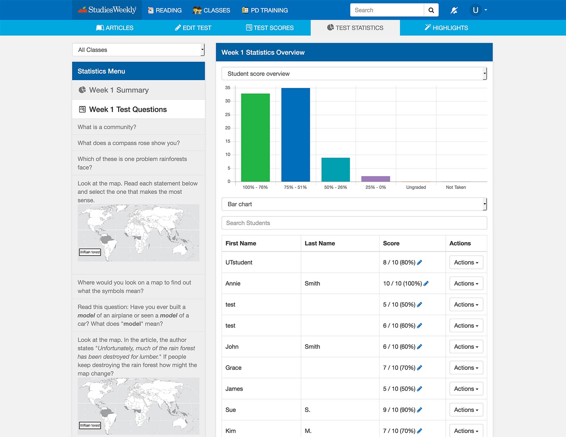Open the user avatar U menu
The height and width of the screenshot is (437, 566).
click(x=478, y=10)
